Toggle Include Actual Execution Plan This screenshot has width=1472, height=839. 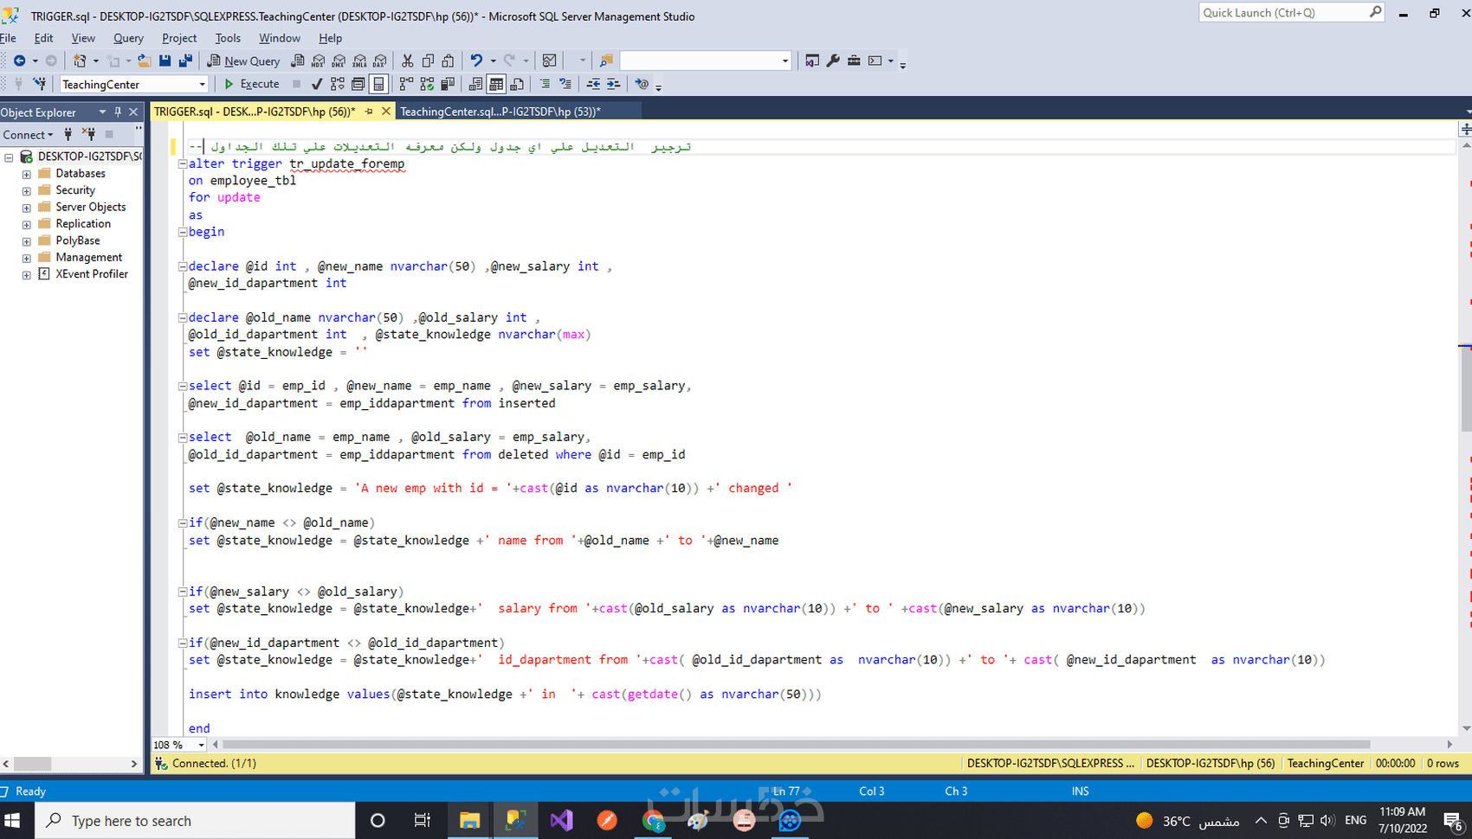(407, 84)
